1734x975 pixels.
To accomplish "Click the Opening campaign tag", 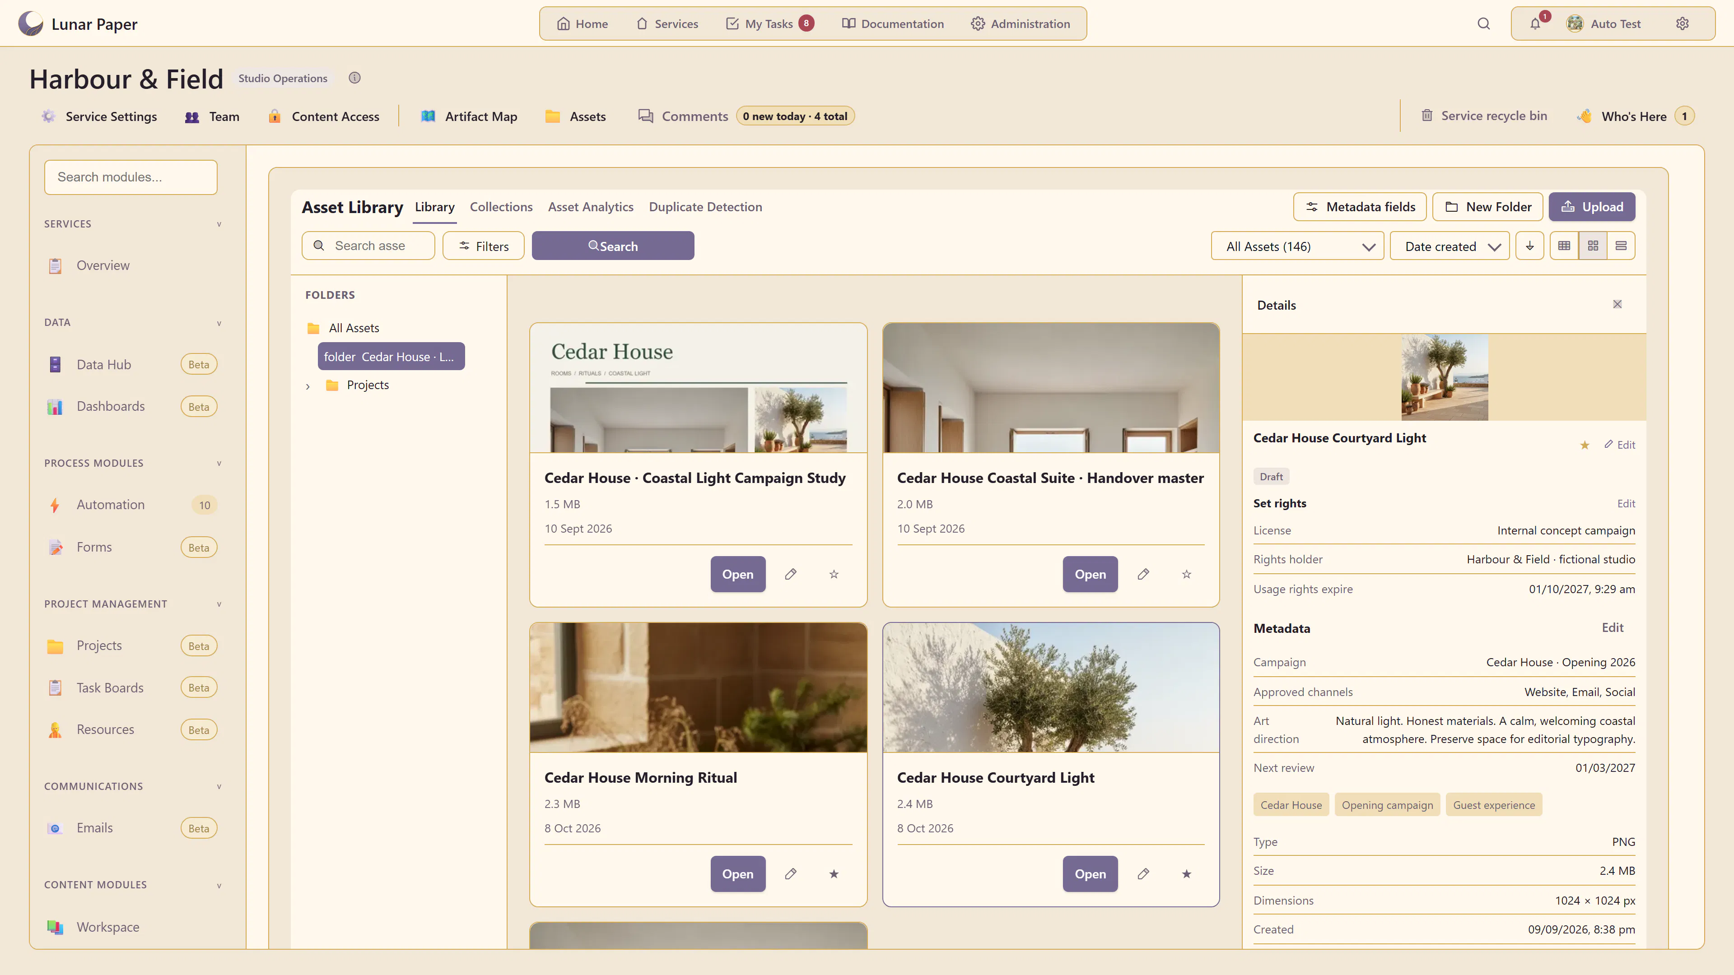I will (1387, 805).
